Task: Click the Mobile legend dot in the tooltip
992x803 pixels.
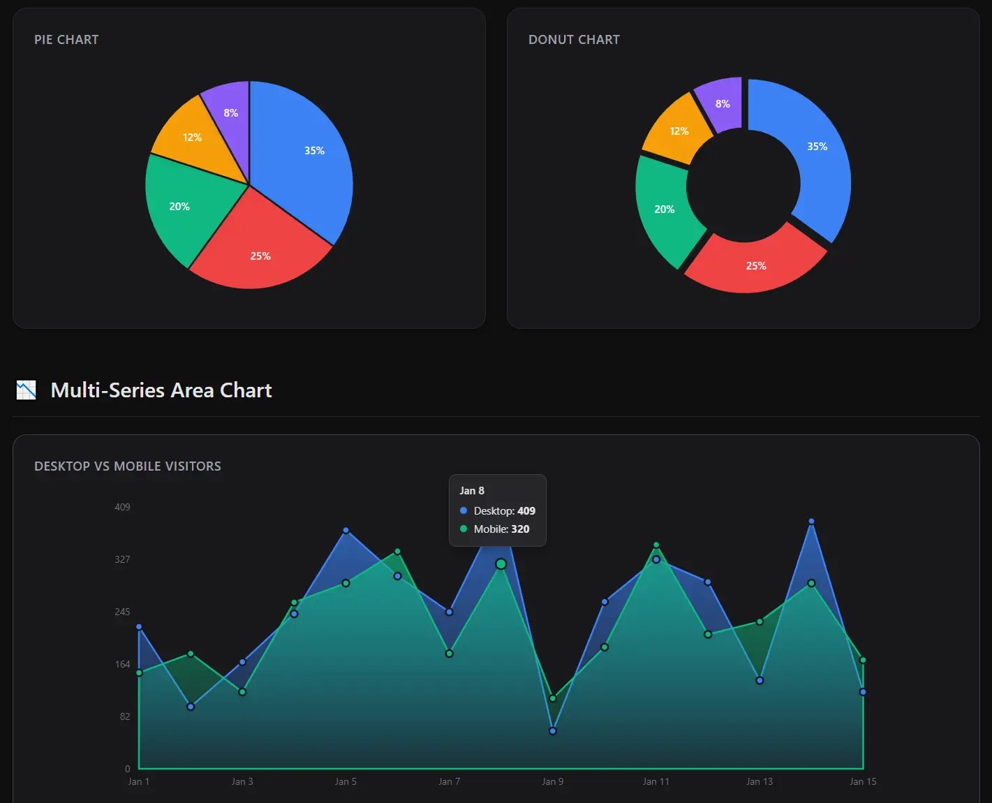Action: point(463,529)
